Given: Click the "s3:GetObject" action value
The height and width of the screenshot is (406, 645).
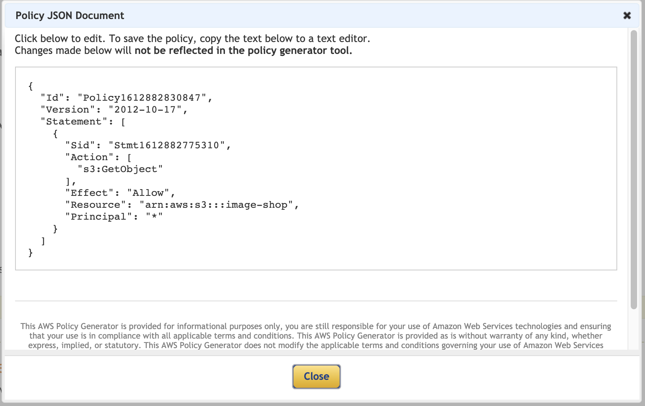Looking at the screenshot, I should (x=120, y=169).
